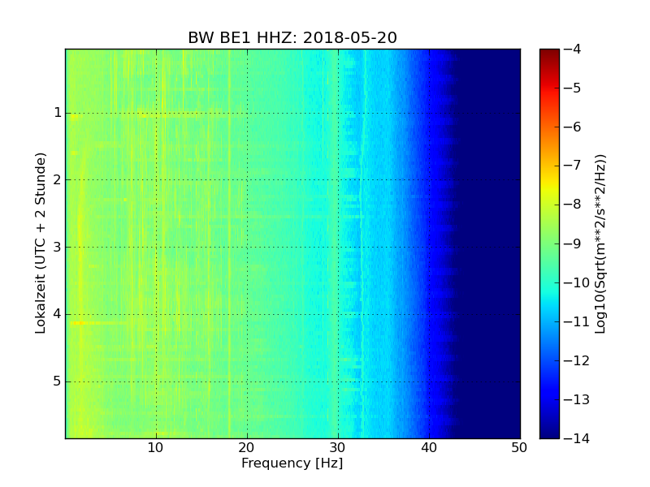The height and width of the screenshot is (487, 650).
Task: Click y-axis tick label 1
Action: [58, 113]
